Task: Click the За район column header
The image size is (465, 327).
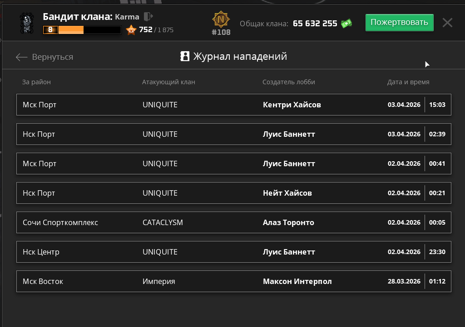Action: [36, 82]
